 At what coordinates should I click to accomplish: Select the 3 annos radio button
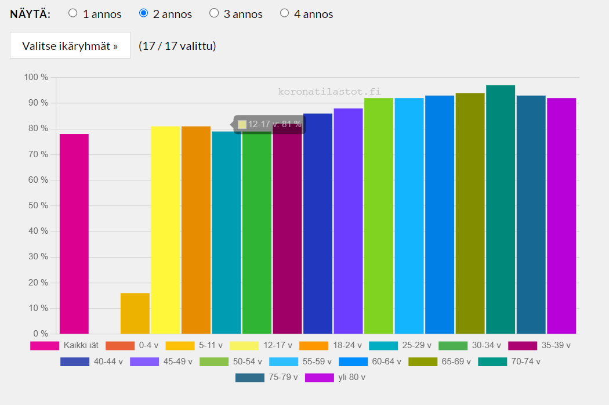pyautogui.click(x=214, y=13)
